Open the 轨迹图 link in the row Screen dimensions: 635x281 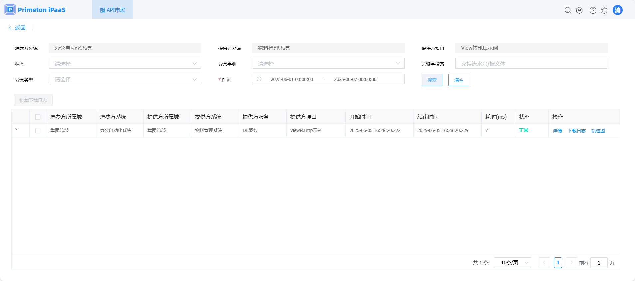[x=598, y=131]
